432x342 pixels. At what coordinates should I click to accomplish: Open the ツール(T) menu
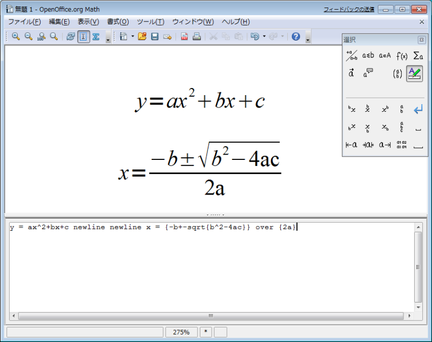tap(151, 22)
